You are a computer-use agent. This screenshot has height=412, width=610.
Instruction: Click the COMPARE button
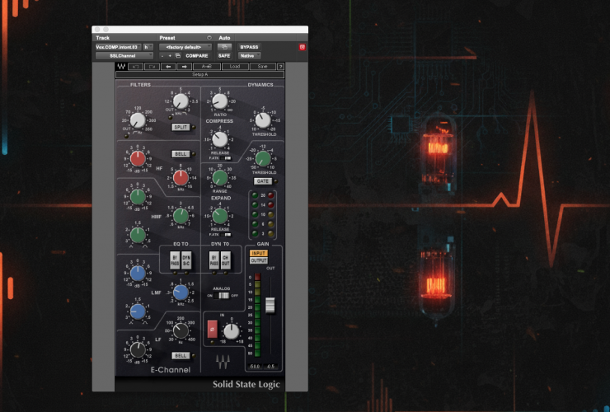click(x=197, y=56)
